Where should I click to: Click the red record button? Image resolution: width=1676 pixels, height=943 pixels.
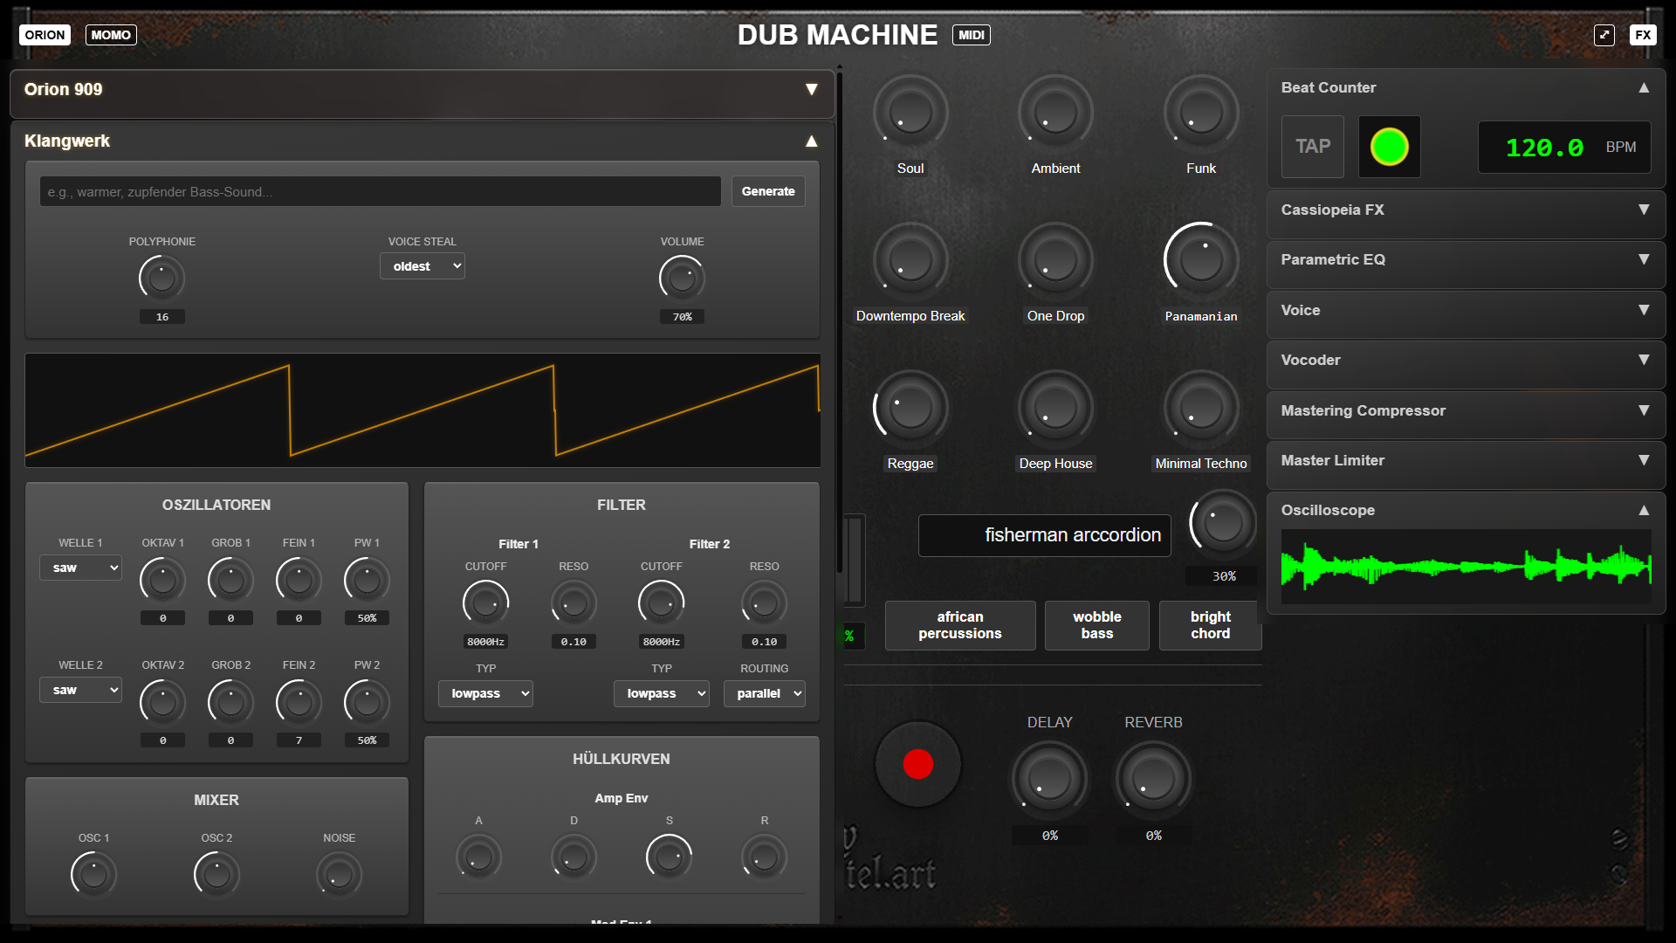(917, 764)
